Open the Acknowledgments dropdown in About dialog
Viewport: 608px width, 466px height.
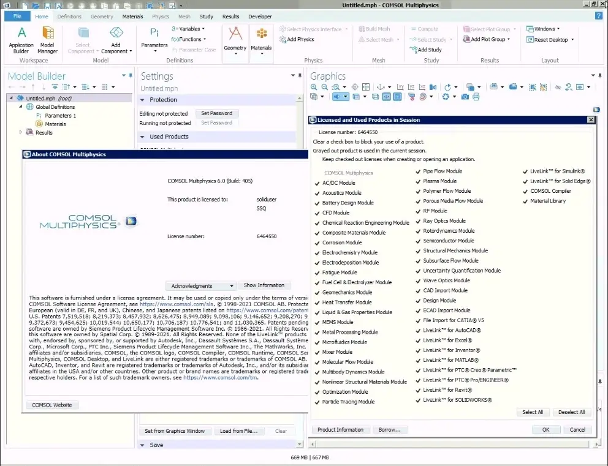coord(201,286)
